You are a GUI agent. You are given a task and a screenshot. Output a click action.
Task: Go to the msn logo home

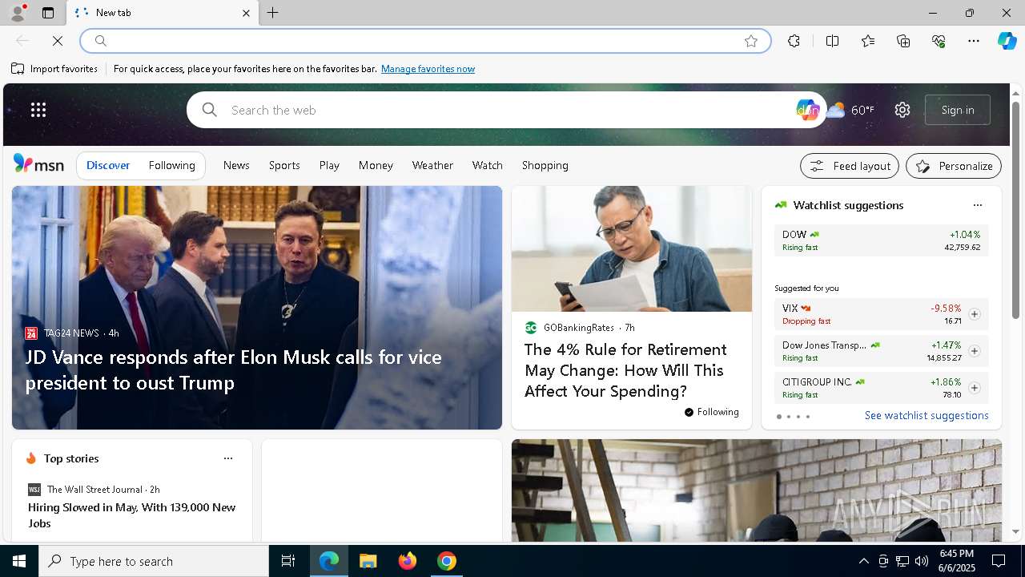[x=38, y=164]
